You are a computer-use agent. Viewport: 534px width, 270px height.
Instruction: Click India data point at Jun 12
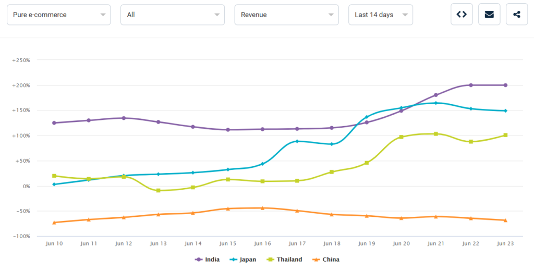coord(124,118)
